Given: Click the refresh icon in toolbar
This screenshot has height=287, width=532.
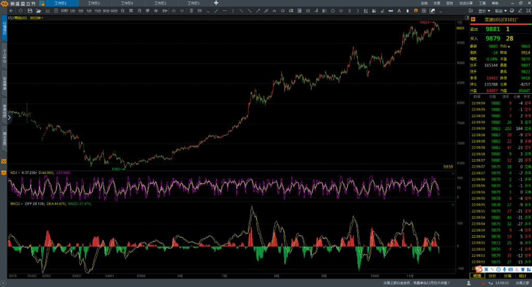Looking at the screenshot, I should (20, 11).
